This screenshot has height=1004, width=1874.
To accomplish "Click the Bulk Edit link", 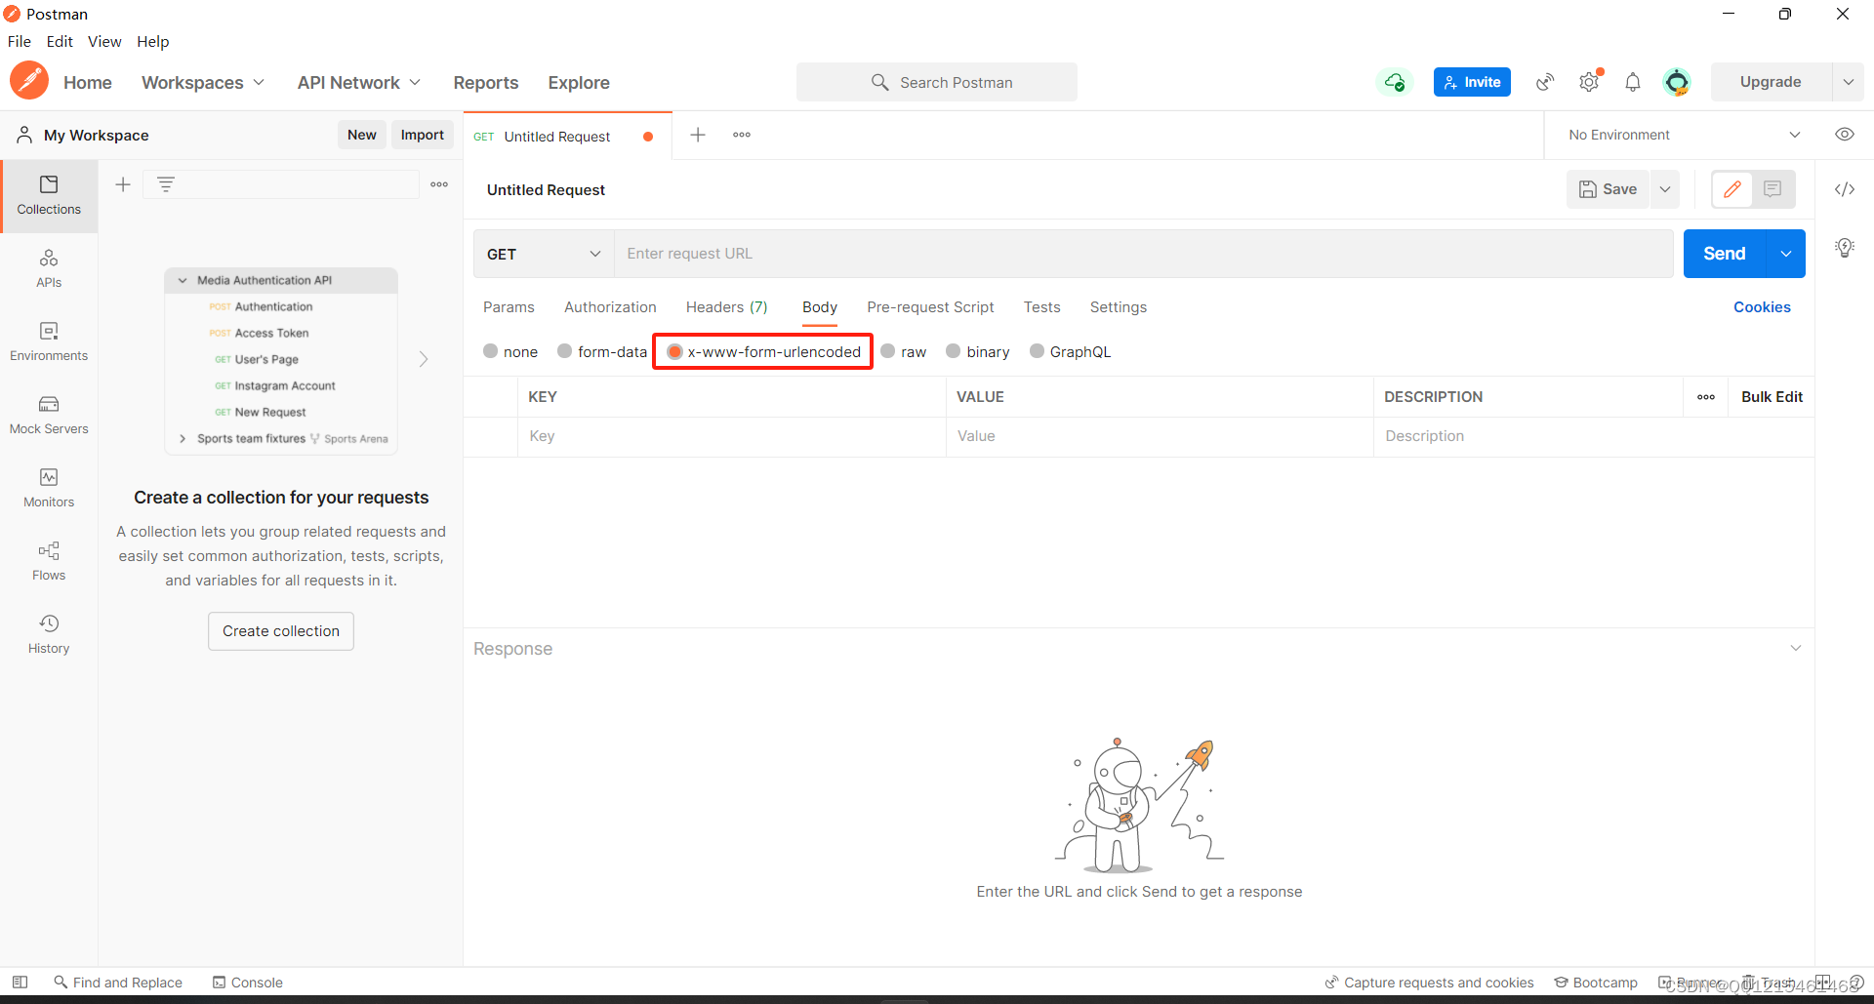I will 1772,397.
